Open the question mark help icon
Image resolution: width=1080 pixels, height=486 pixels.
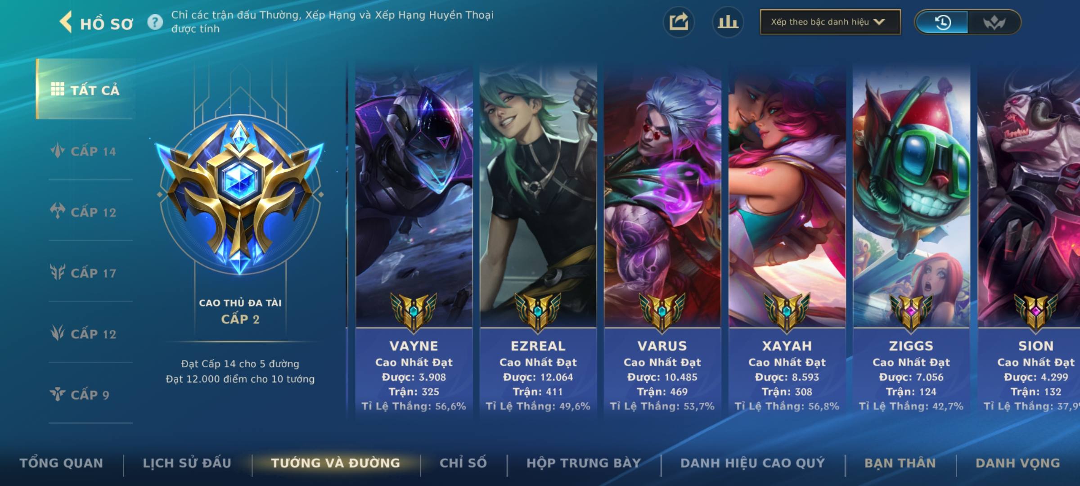click(155, 22)
